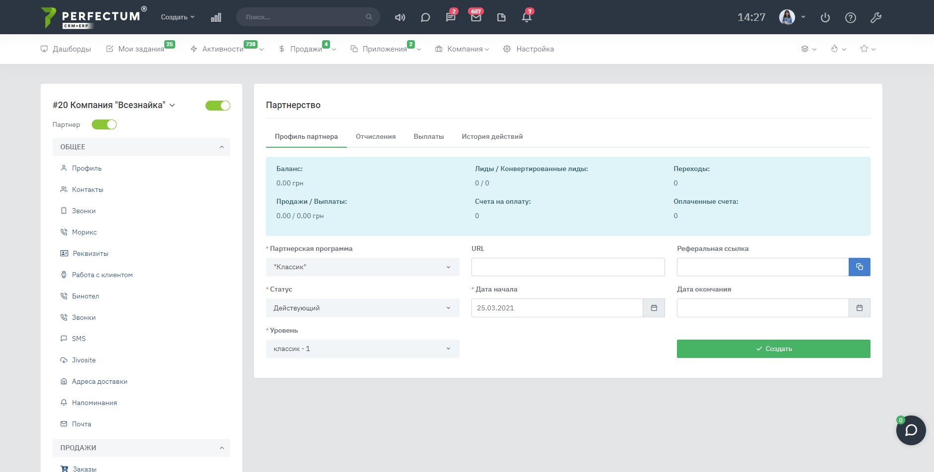Click the URL input field
Image resolution: width=934 pixels, height=472 pixels.
568,267
